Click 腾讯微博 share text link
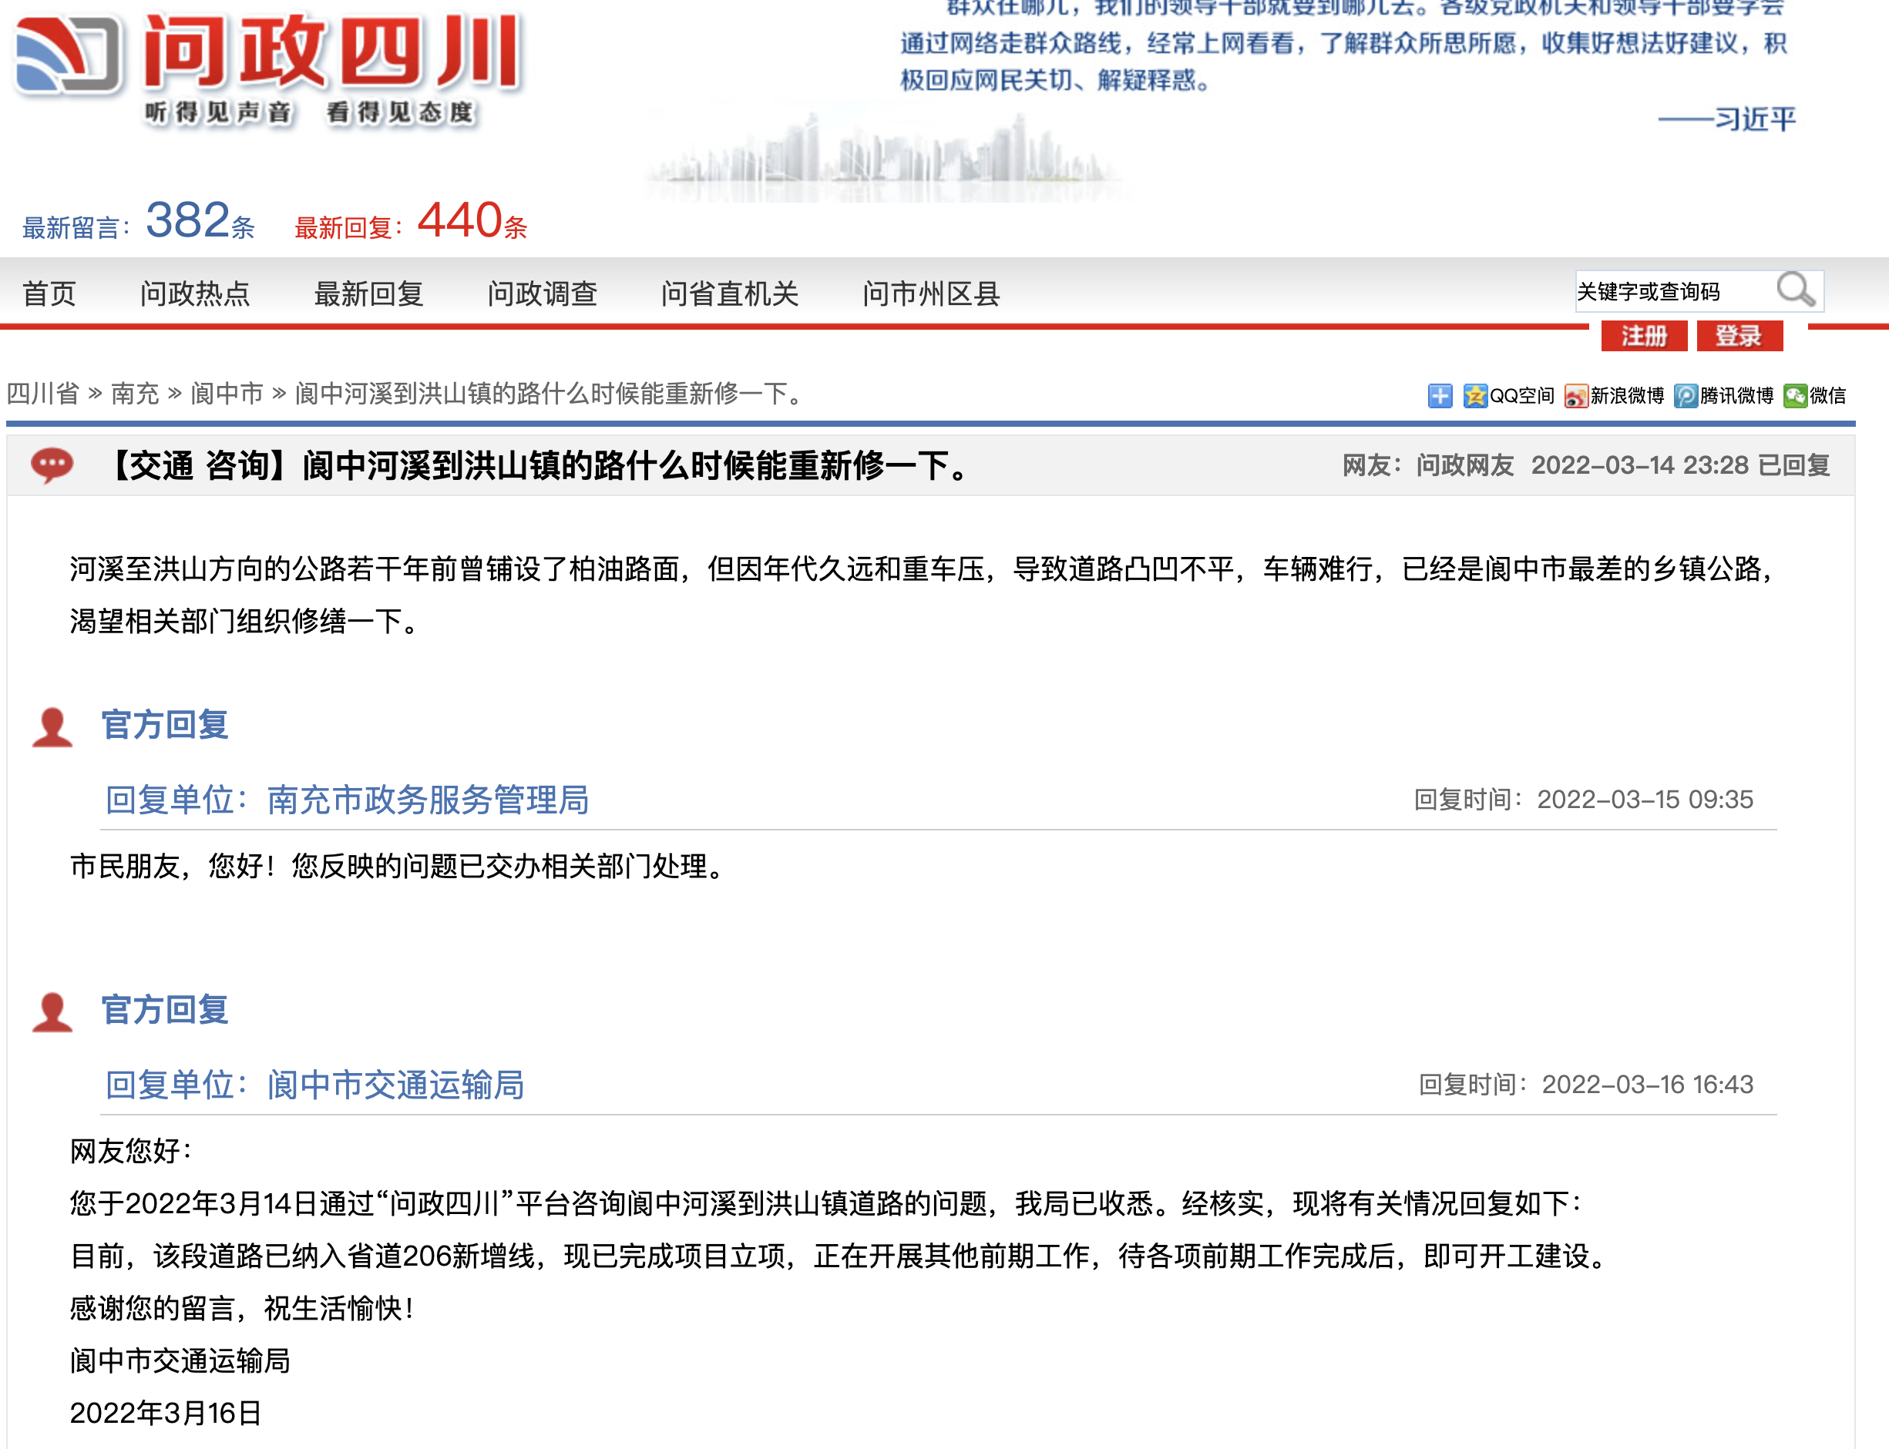The height and width of the screenshot is (1449, 1889). (1736, 396)
